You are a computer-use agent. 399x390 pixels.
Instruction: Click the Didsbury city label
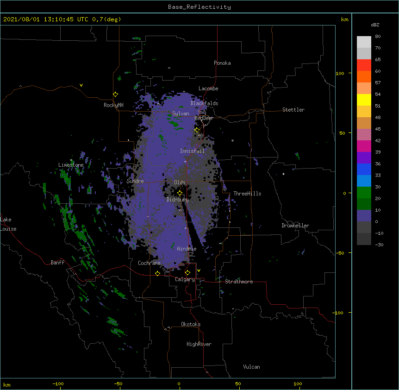click(178, 200)
